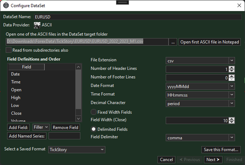Select the Delimited Fields radio button
Image resolution: width=245 pixels, height=165 pixels.
[94, 129]
